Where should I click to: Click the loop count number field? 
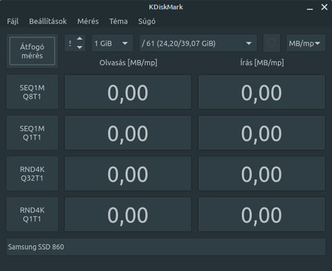pyautogui.click(x=70, y=43)
